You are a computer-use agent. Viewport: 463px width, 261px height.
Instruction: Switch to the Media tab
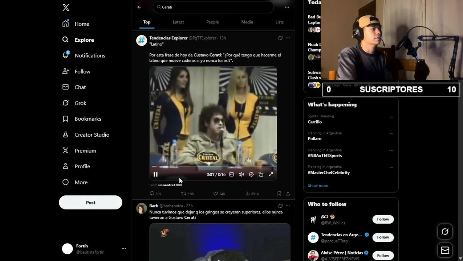[x=247, y=22]
